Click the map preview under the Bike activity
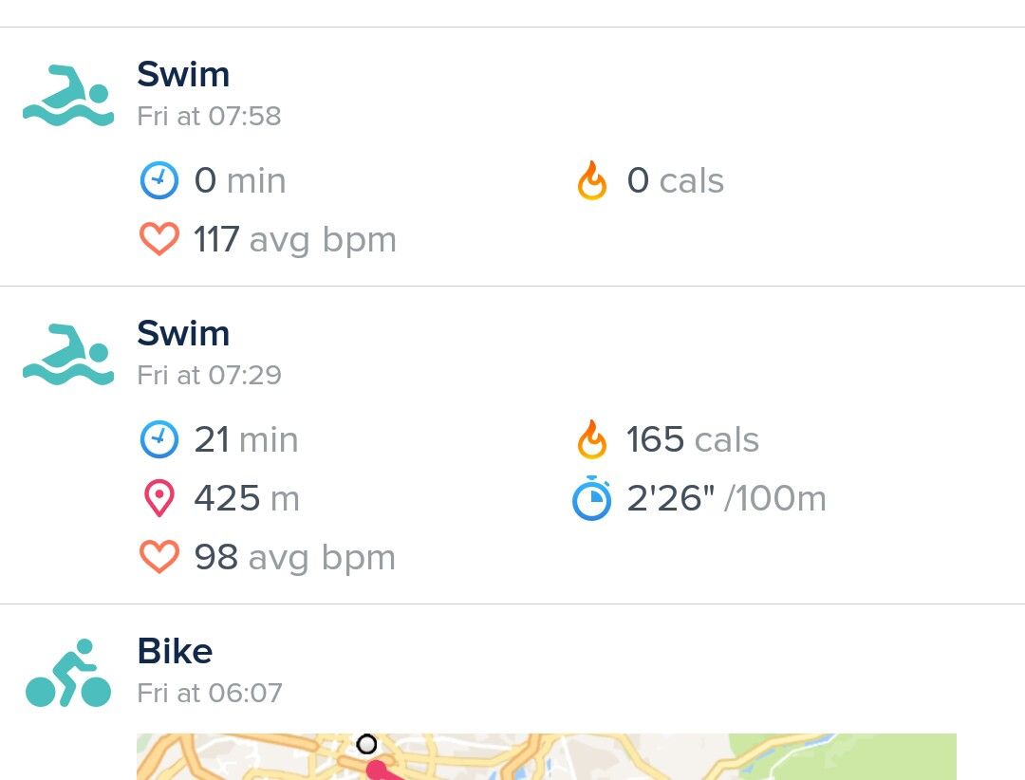Screen dimensions: 1025x780 [547, 757]
